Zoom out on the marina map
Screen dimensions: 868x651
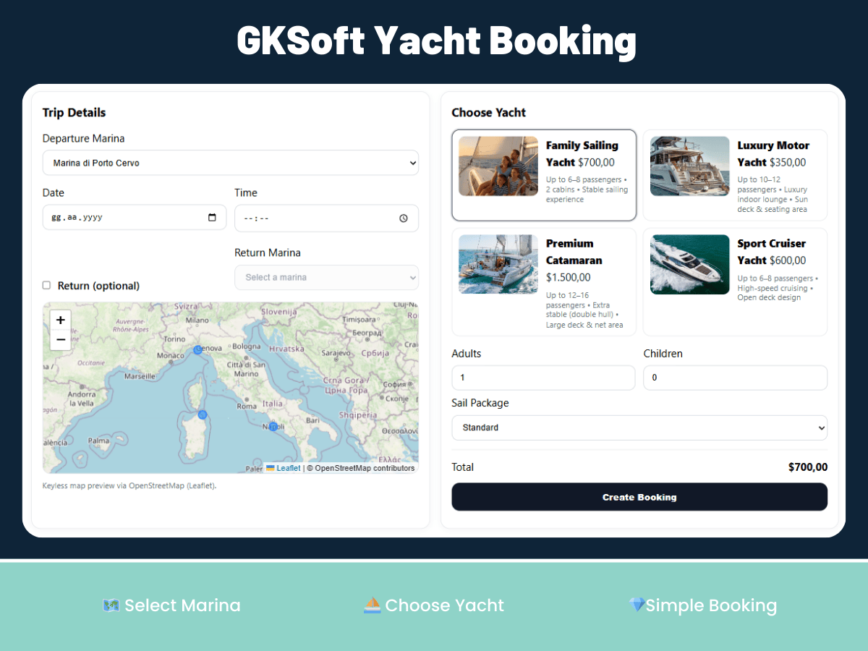coord(61,339)
